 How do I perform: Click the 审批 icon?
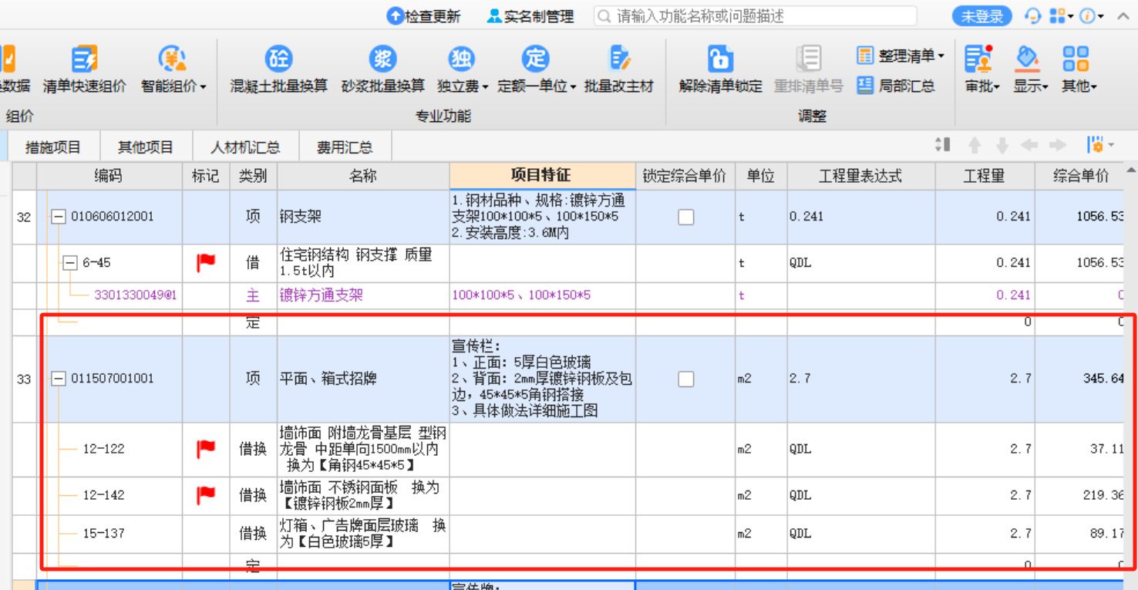click(978, 59)
